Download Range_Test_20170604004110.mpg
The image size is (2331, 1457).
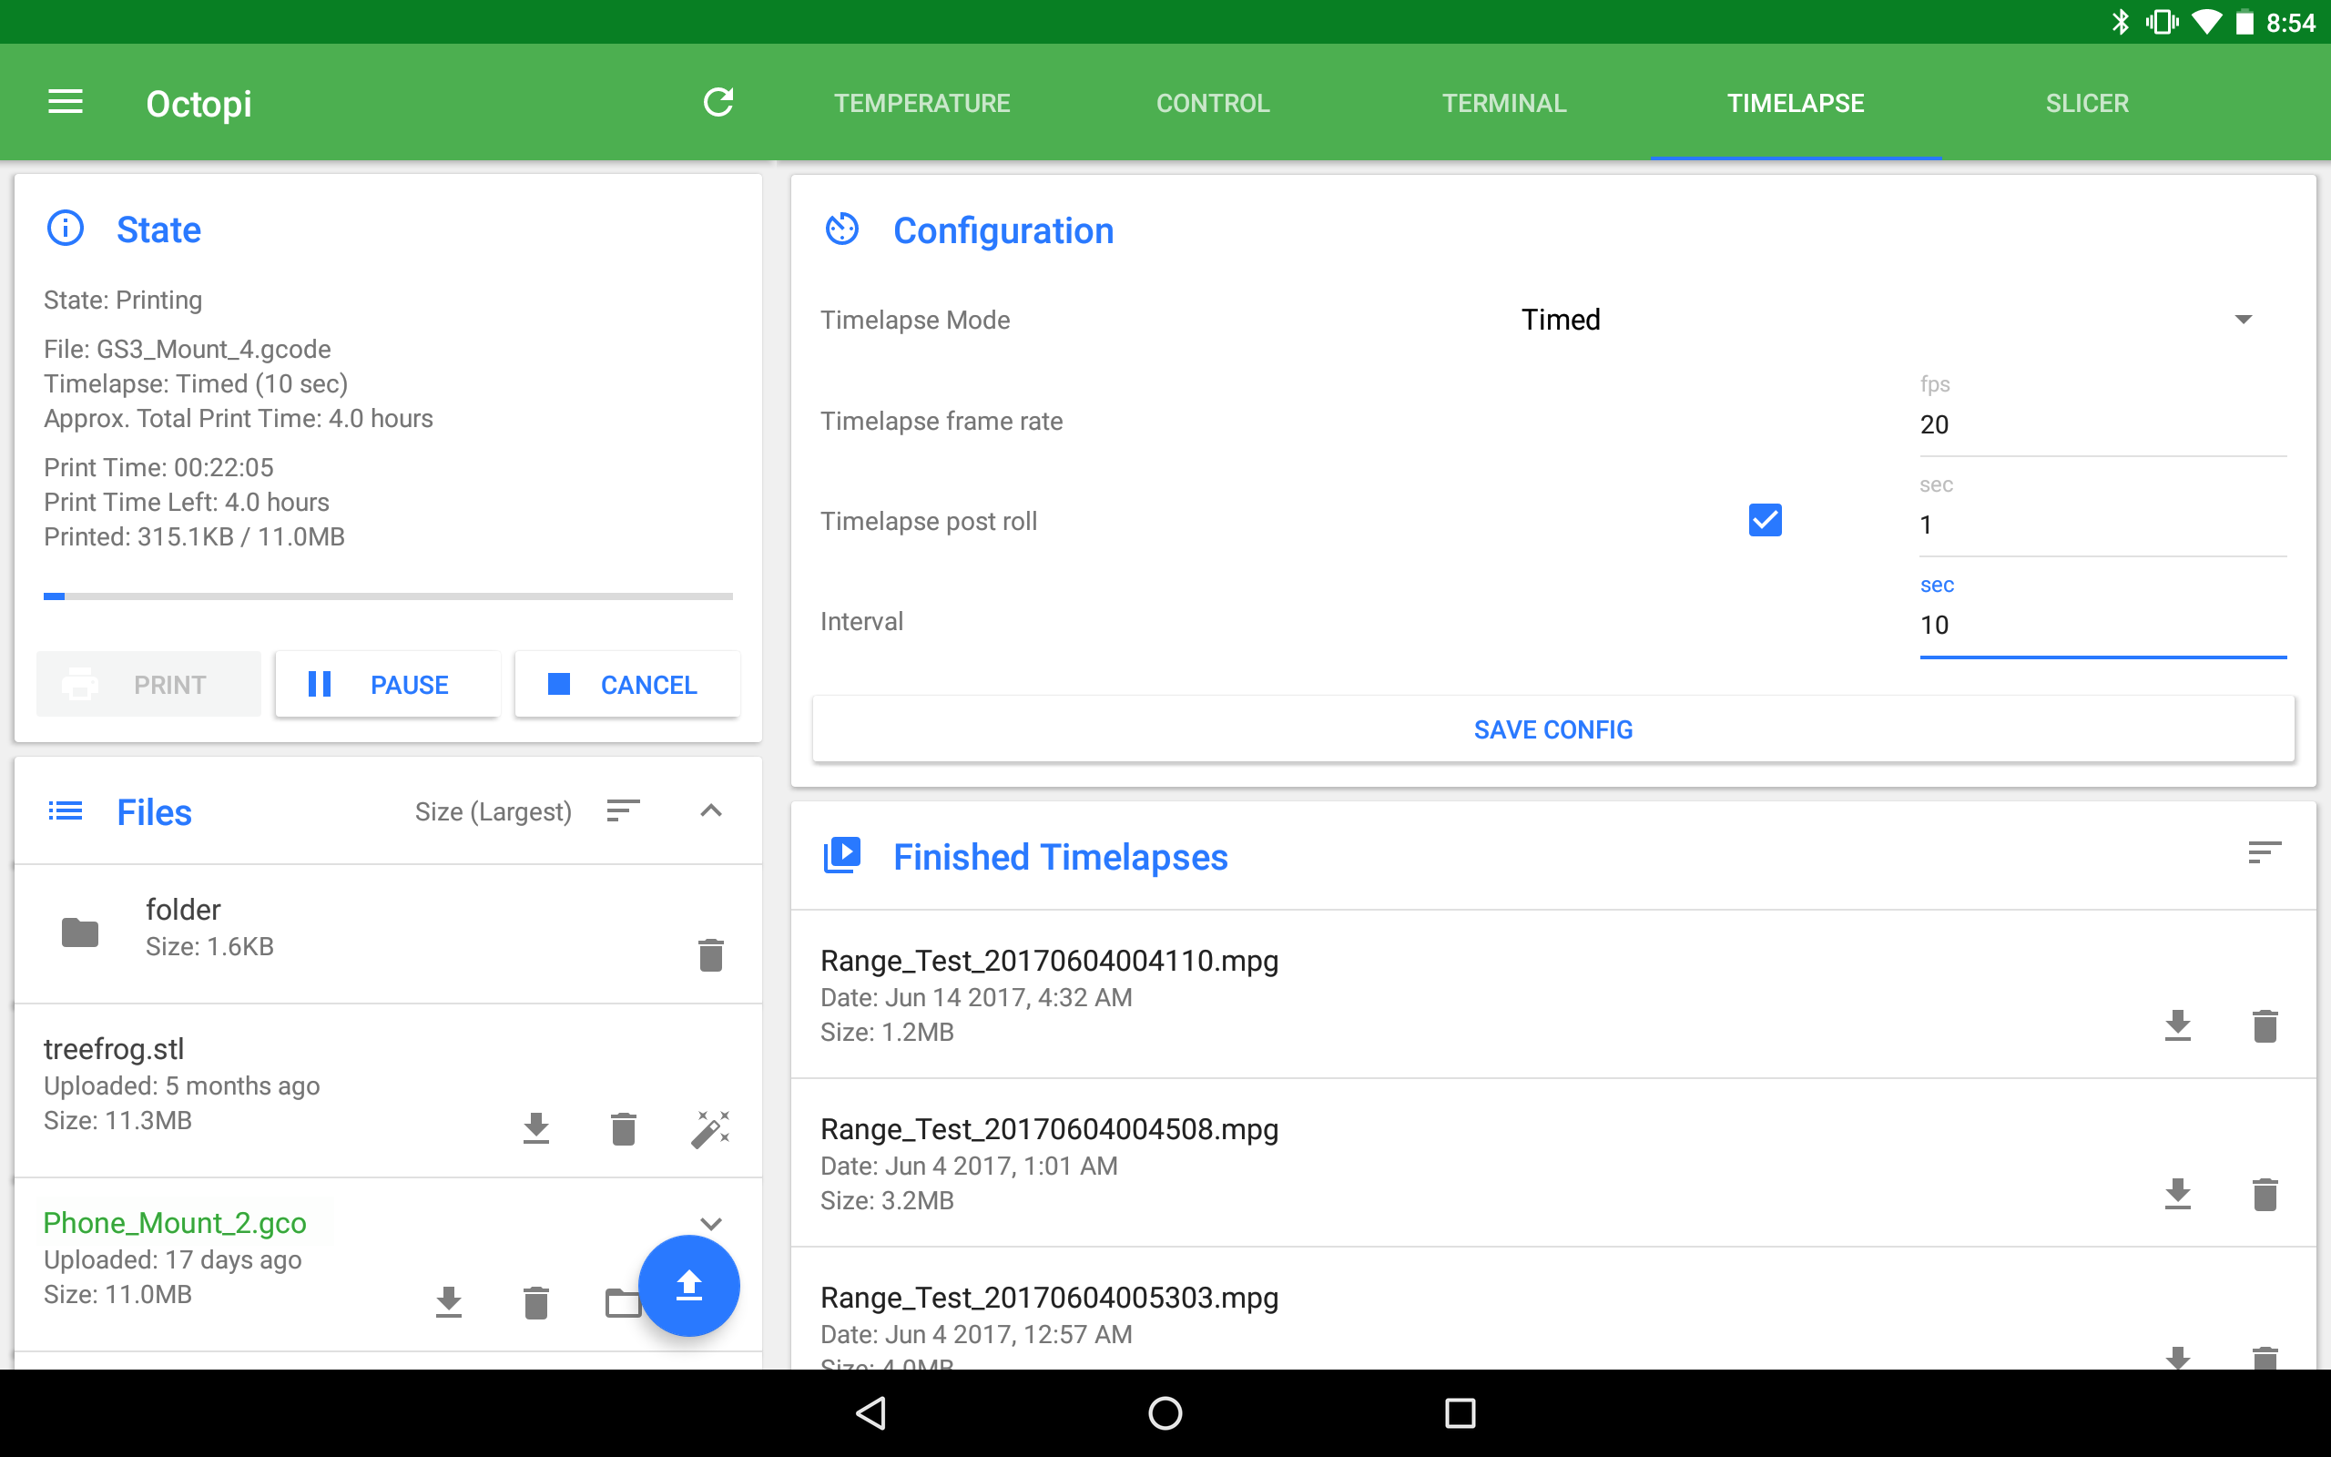tap(2178, 1025)
